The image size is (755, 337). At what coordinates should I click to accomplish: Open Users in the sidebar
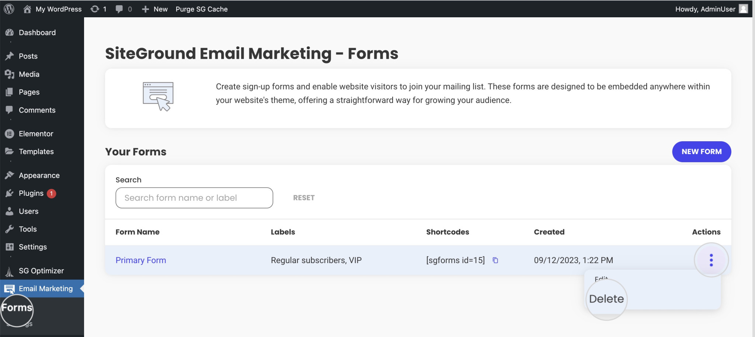point(29,211)
